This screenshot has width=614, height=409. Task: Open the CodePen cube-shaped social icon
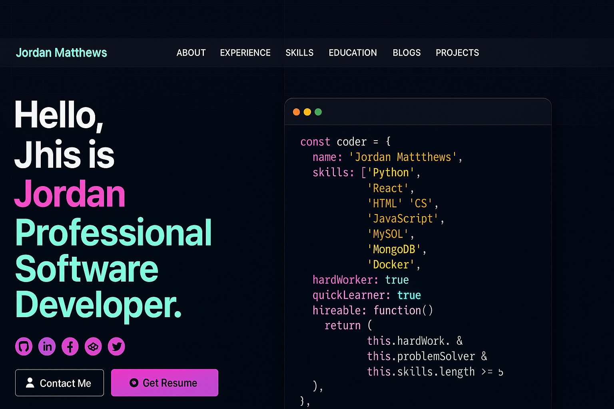point(93,346)
